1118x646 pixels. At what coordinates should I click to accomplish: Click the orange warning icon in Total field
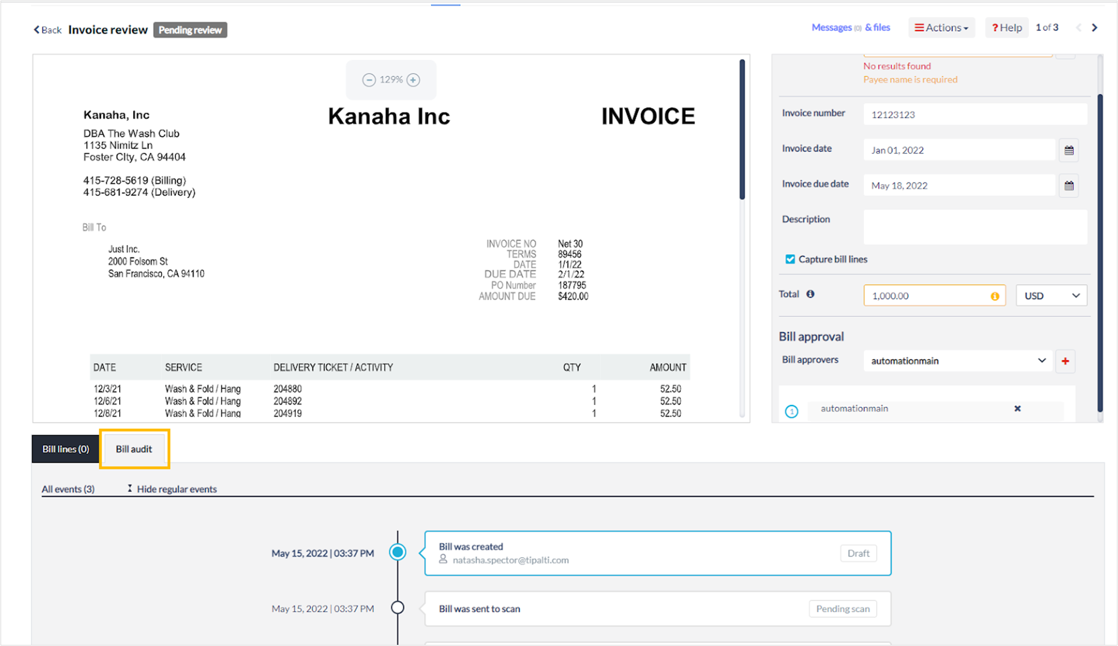pyautogui.click(x=995, y=296)
